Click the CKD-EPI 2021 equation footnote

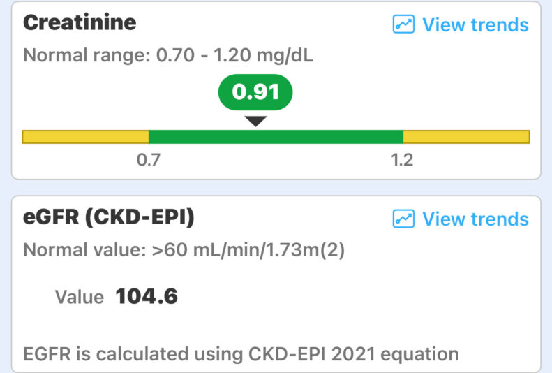pos(241,353)
